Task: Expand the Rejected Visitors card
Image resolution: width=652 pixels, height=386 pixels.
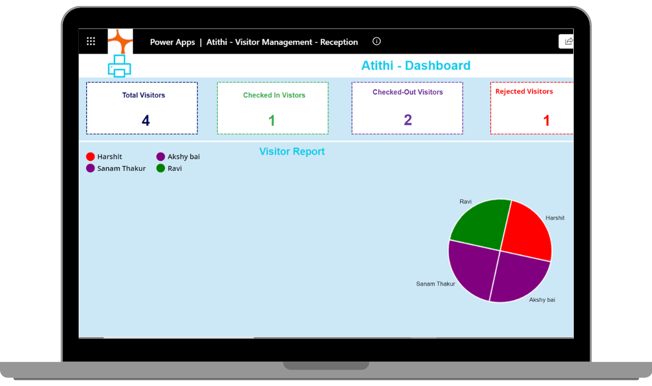Action: point(531,108)
